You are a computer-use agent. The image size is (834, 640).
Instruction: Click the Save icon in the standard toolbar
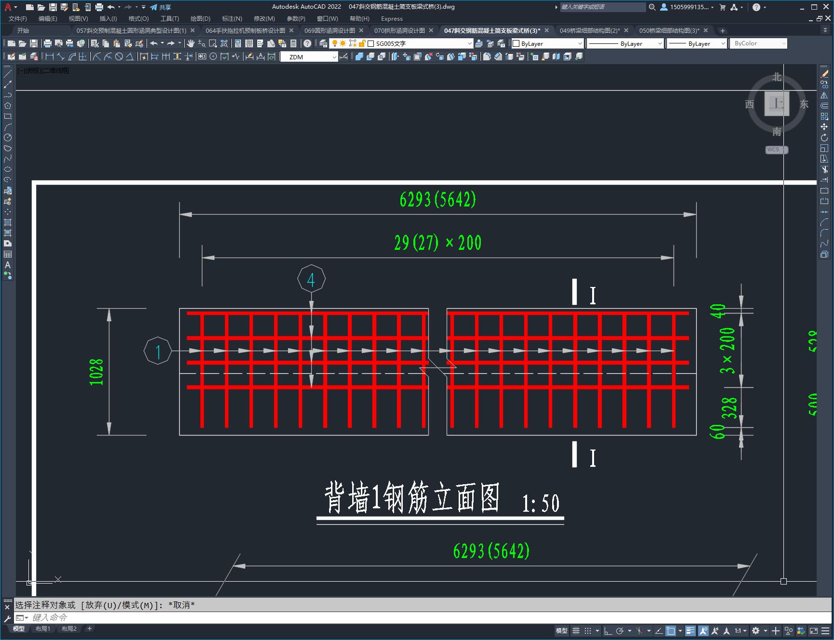point(34,43)
